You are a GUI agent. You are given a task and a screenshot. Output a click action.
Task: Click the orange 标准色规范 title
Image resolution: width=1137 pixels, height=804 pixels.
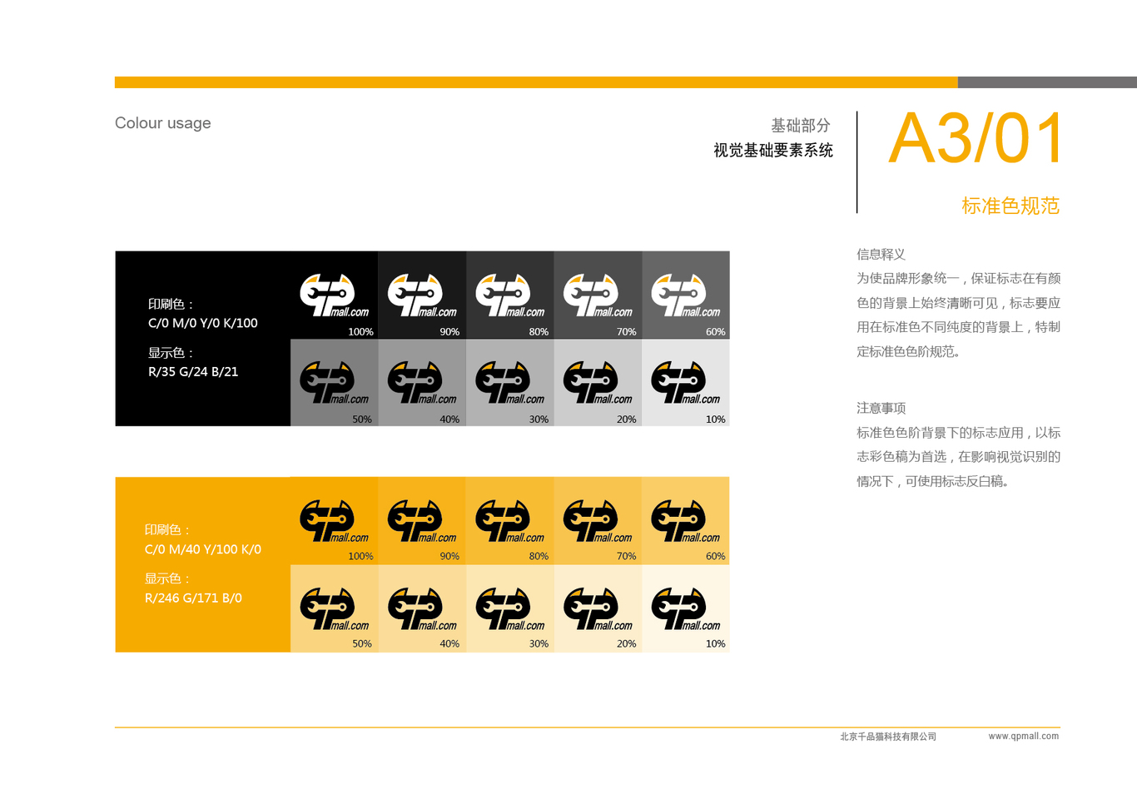coord(1010,206)
